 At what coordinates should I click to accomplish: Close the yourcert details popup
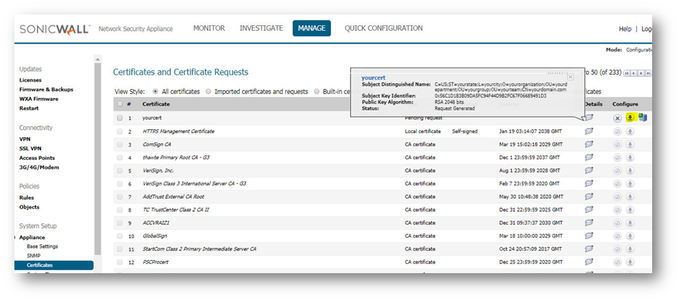570,77
